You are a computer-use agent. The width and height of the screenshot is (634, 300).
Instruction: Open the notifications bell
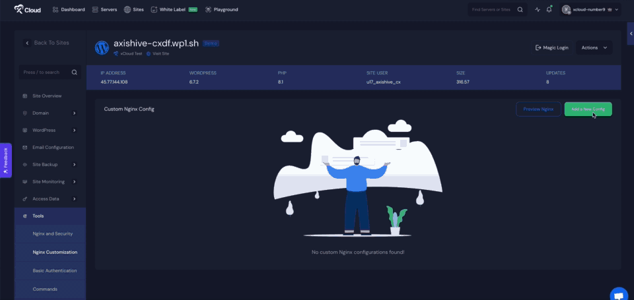click(x=549, y=9)
